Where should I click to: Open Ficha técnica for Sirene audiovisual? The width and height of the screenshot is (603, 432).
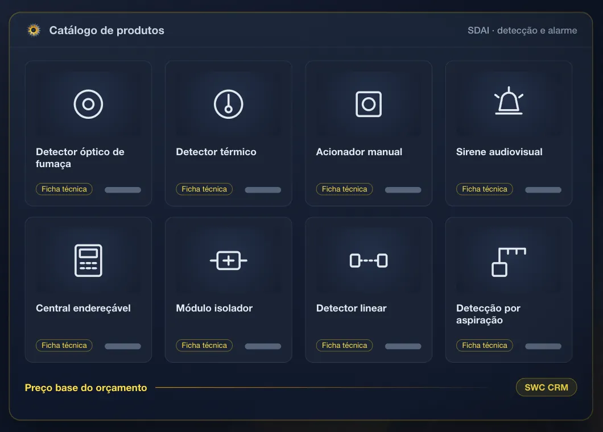click(485, 189)
